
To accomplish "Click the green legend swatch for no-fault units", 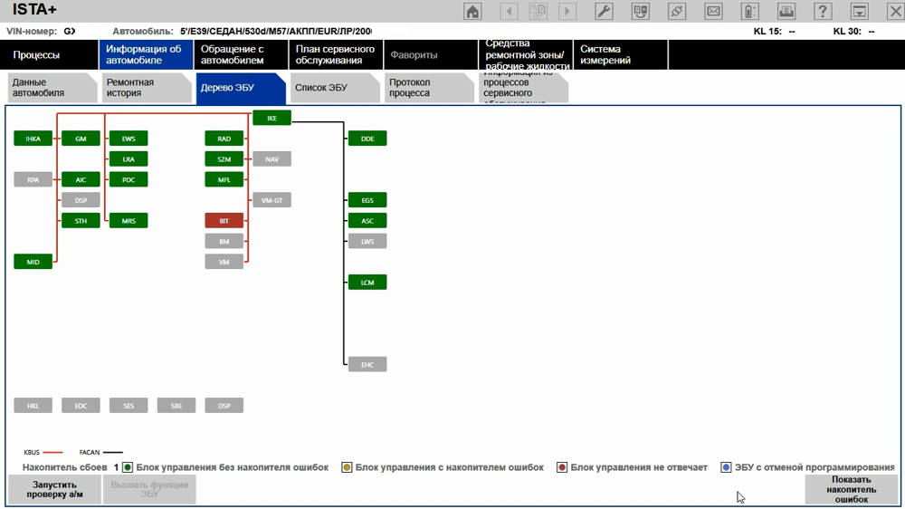I will click(x=128, y=467).
